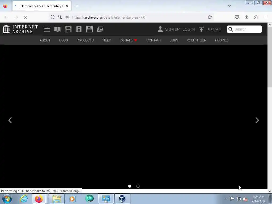272x204 pixels.
Task: Select the first carousel dot
Action: [130, 186]
